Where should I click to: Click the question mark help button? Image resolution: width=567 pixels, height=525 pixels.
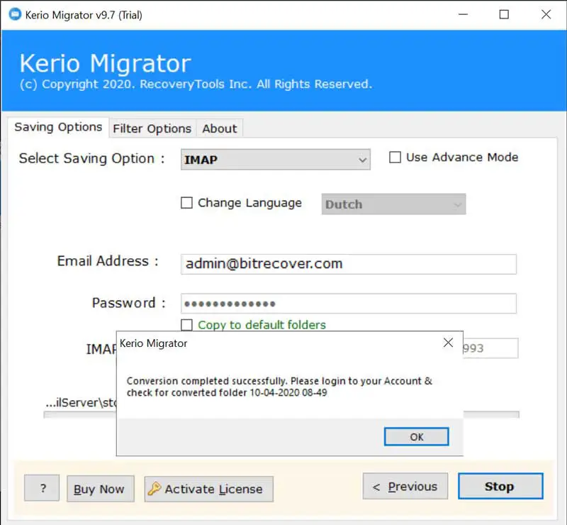(x=42, y=488)
